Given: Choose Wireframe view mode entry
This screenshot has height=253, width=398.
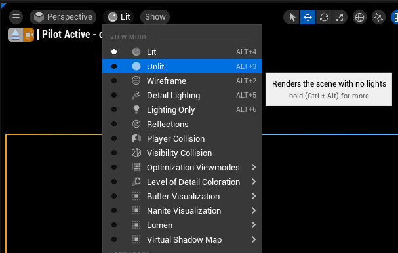Looking at the screenshot, I should tap(182, 81).
